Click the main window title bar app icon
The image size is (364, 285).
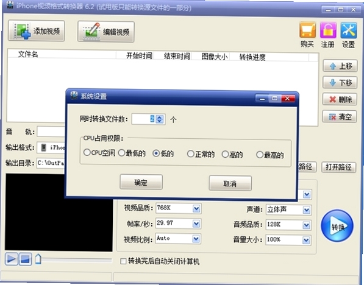pos(10,5)
